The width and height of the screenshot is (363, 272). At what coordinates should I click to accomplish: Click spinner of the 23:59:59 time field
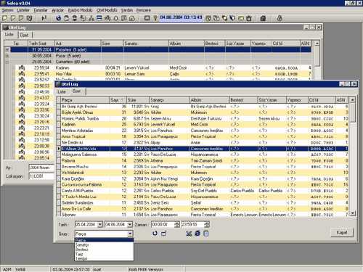pos(206,225)
